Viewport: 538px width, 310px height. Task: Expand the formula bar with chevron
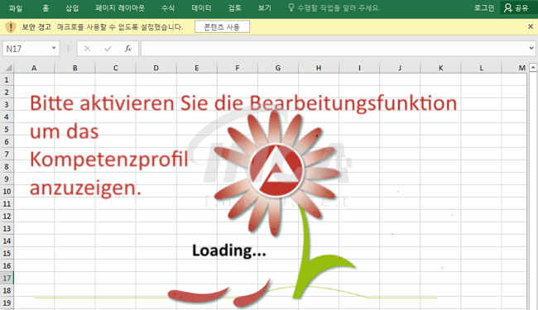[531, 48]
